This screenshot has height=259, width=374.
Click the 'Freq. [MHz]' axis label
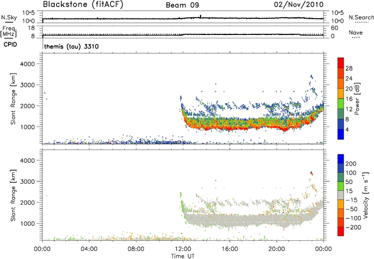(x=8, y=31)
